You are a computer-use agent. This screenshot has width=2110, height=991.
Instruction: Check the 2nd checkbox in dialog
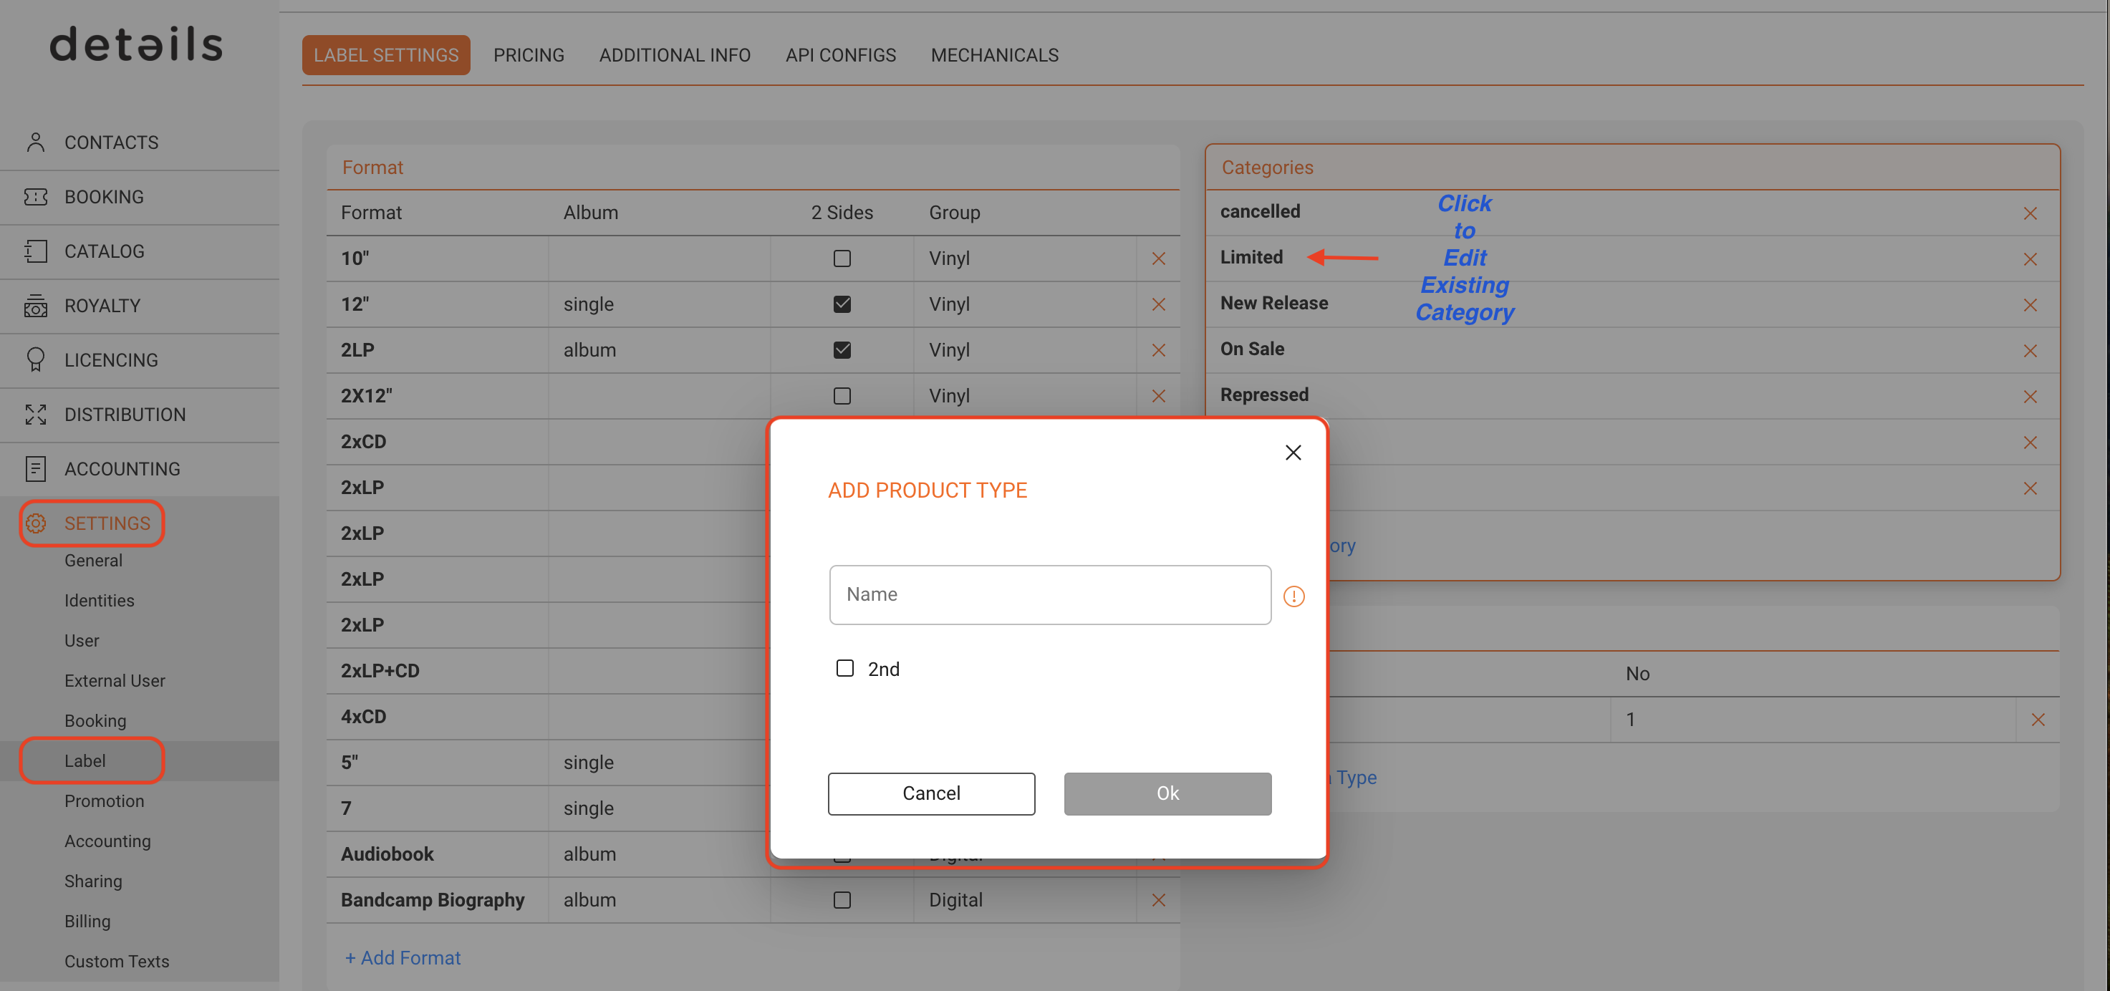844,668
